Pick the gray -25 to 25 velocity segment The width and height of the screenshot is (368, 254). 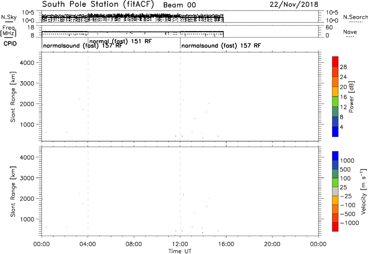tap(335, 191)
